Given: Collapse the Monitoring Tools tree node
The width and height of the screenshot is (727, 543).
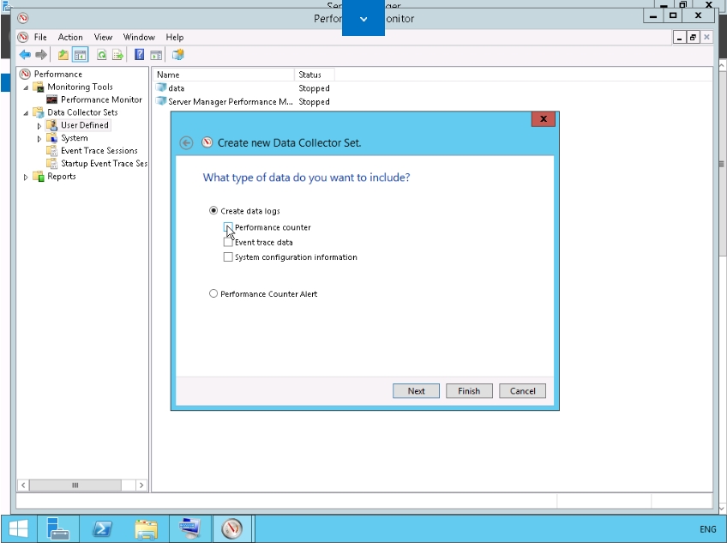Looking at the screenshot, I should 26,87.
